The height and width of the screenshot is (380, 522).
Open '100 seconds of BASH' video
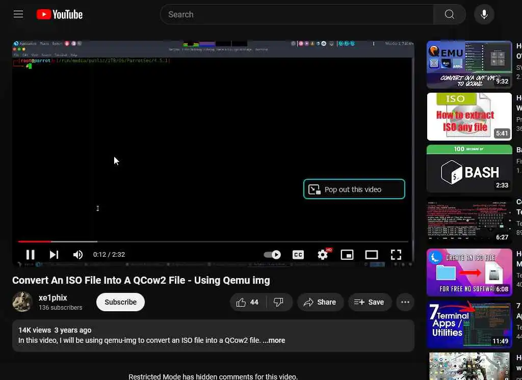coord(469,169)
